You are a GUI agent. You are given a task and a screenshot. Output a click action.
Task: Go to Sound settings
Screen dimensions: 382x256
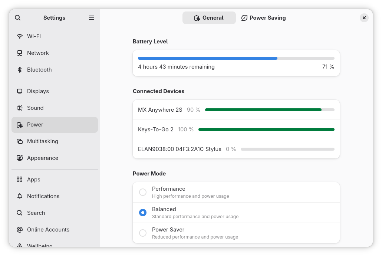(x=55, y=108)
